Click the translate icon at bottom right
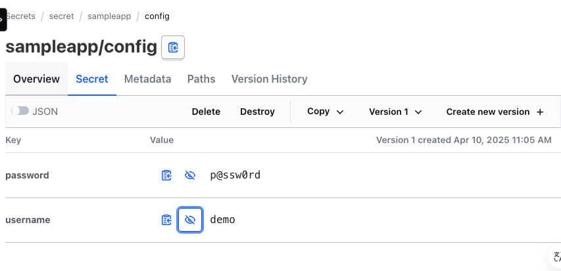Image resolution: width=561 pixels, height=271 pixels. pyautogui.click(x=556, y=257)
